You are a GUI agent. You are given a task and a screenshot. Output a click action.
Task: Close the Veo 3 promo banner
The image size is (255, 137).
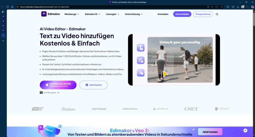coord(245,130)
